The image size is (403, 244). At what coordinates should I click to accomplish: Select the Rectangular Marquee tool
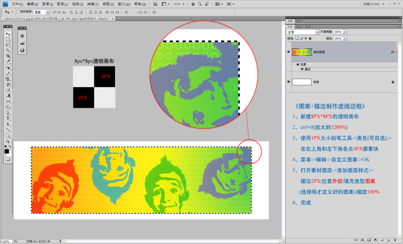8,39
